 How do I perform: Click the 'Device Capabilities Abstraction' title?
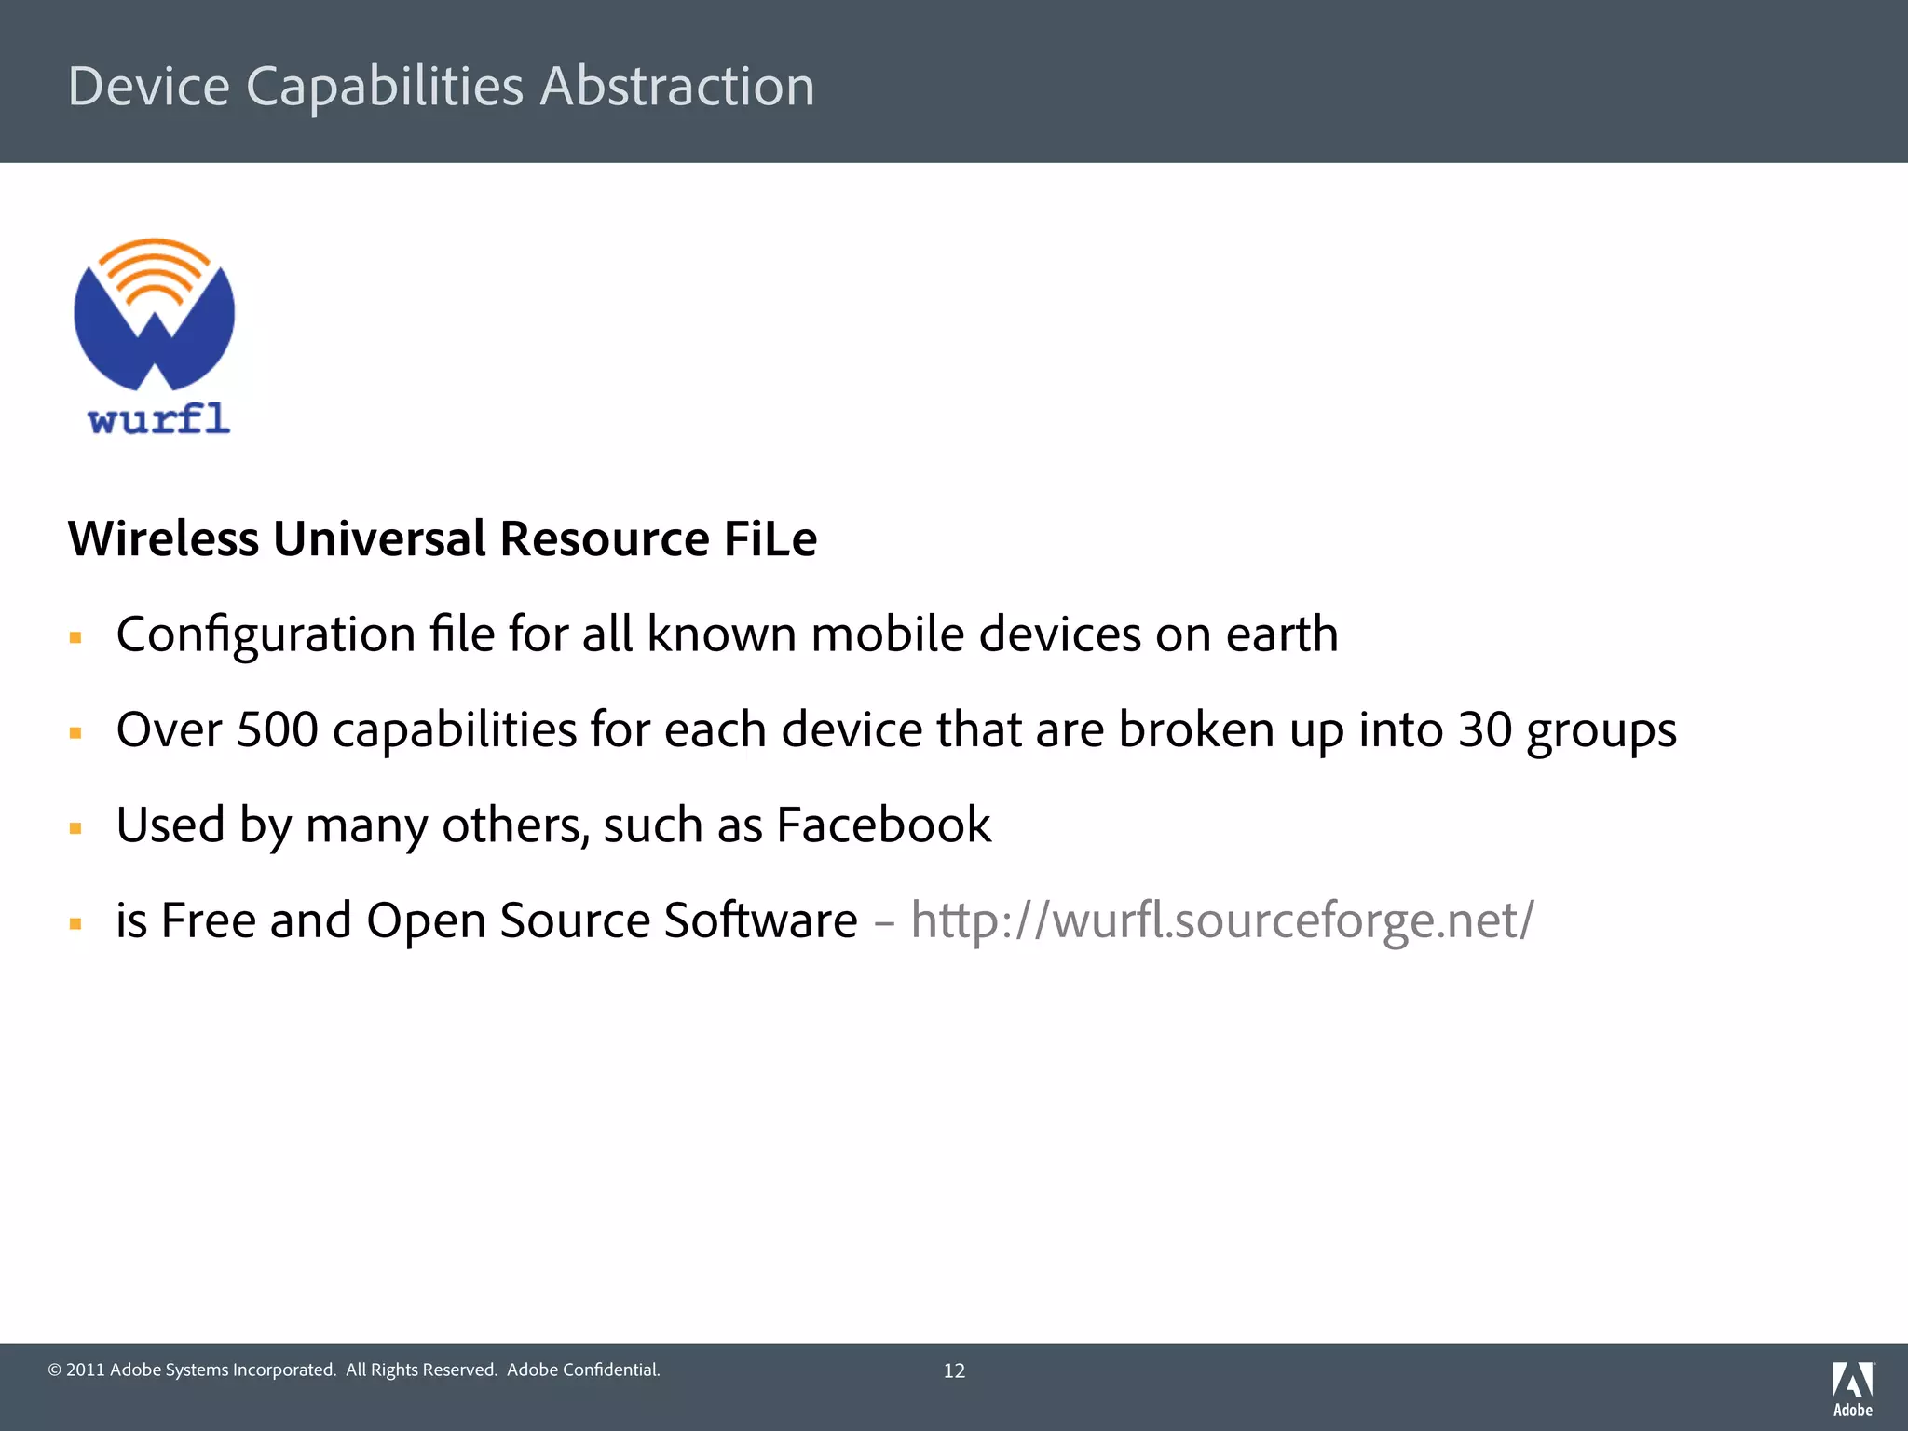442,86
